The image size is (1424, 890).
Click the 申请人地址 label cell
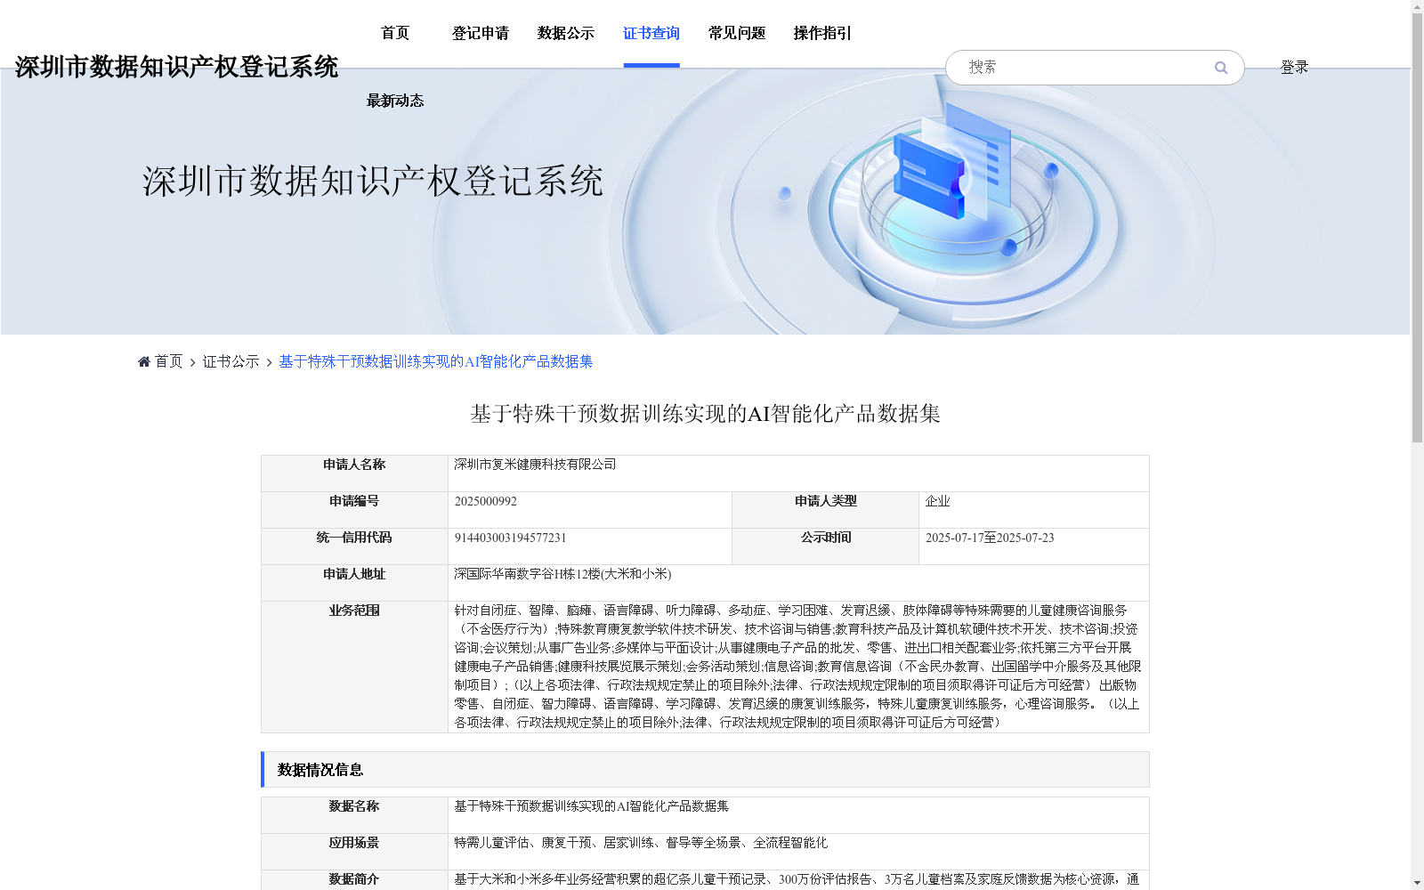(x=354, y=583)
